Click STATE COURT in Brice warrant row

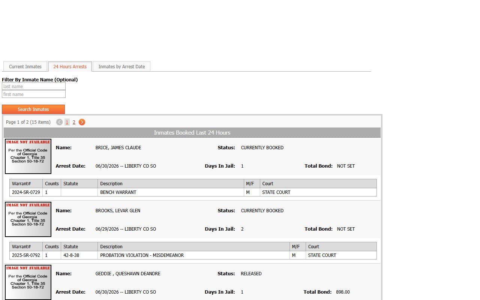coord(276,192)
